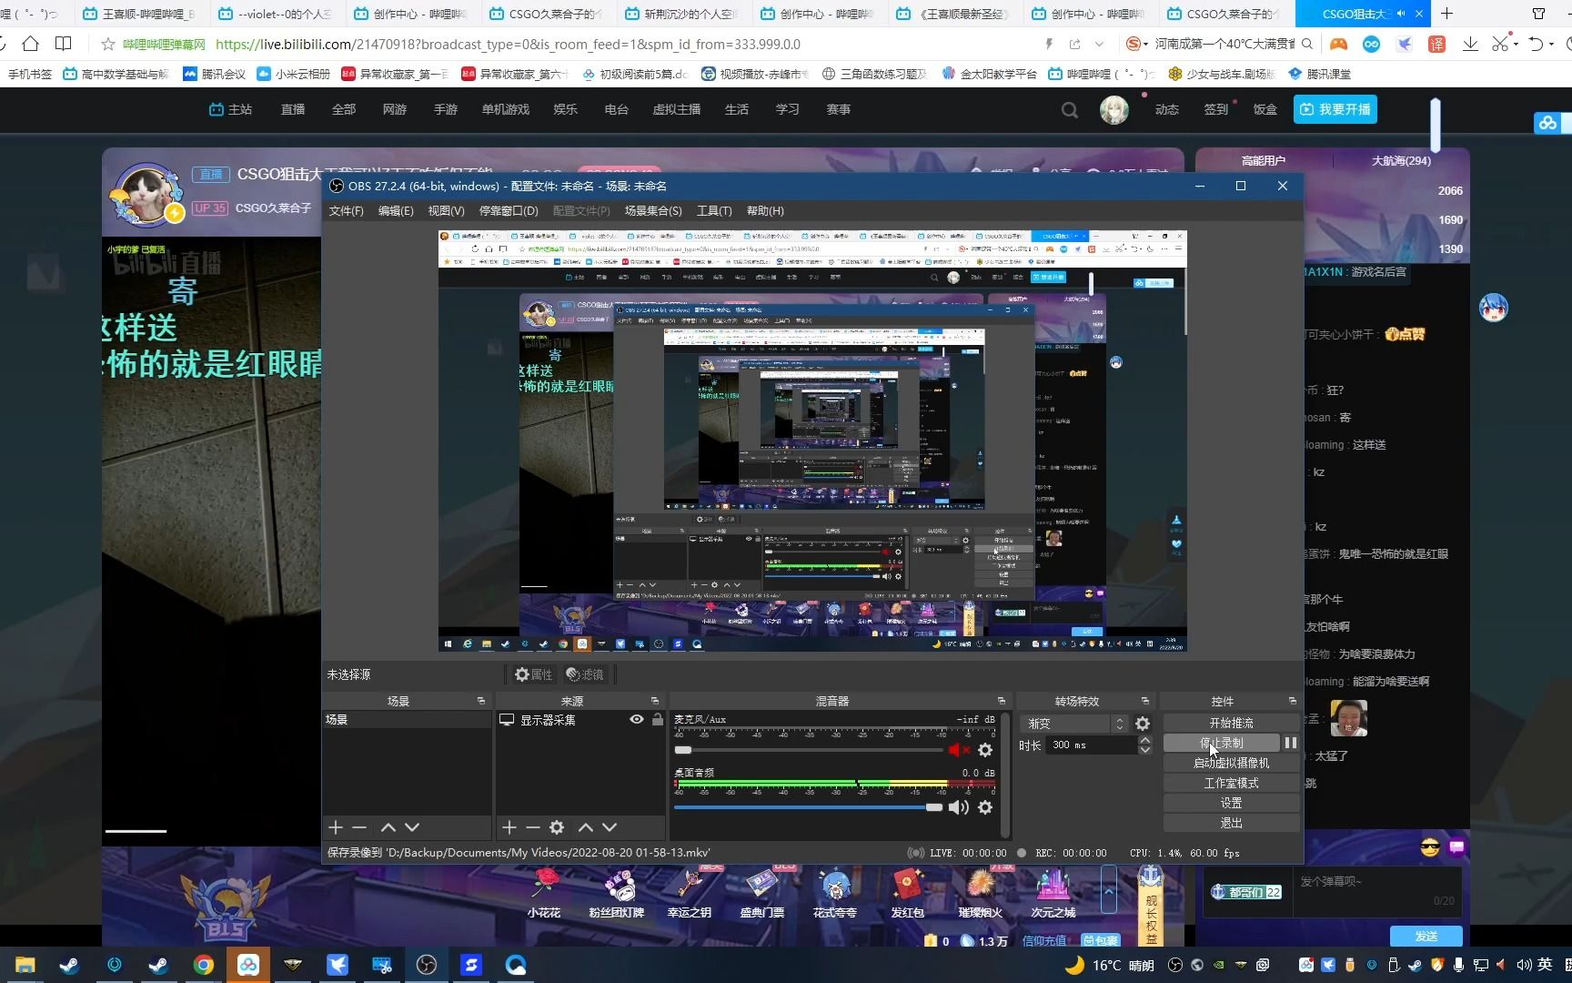The height and width of the screenshot is (983, 1572).
Task: Open the 工具(T) menu in OBS
Action: click(714, 211)
